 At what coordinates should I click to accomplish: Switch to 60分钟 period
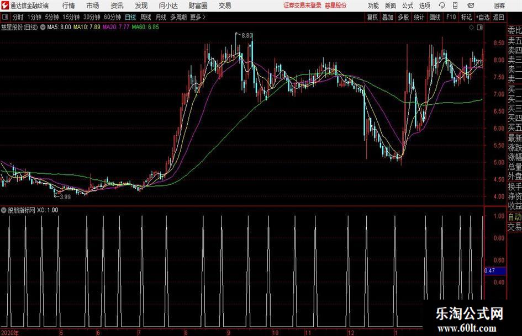(x=112, y=17)
